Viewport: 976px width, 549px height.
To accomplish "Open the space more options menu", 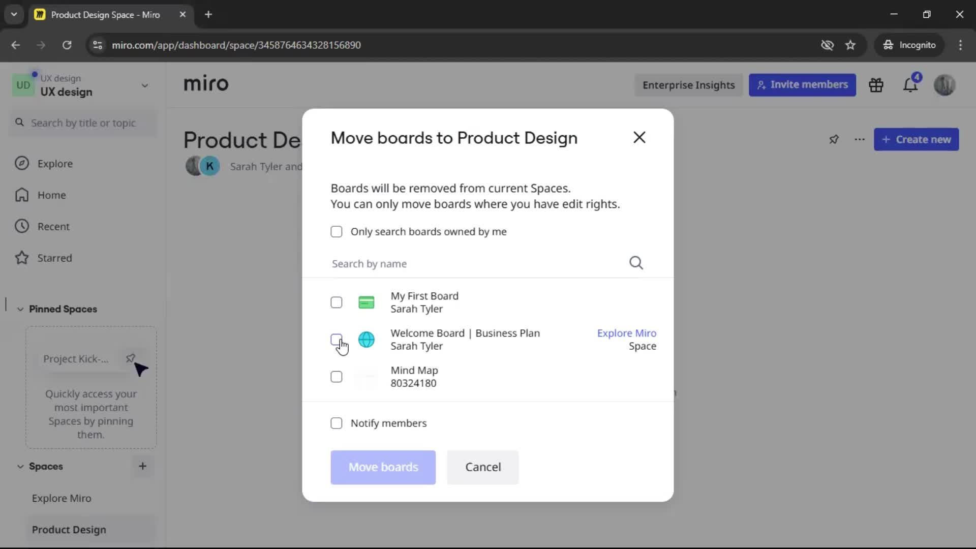I will (x=860, y=139).
